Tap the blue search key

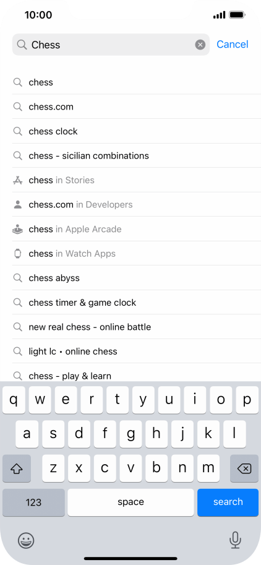(228, 502)
